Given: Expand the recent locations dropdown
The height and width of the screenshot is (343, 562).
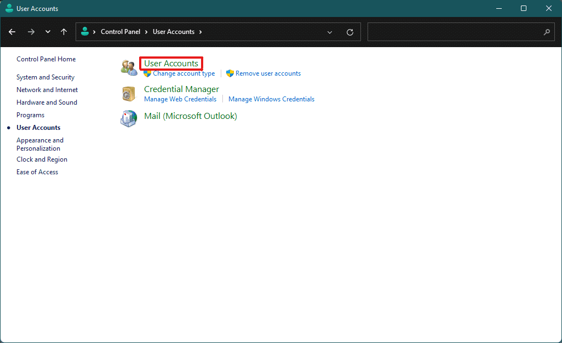Looking at the screenshot, I should pos(48,32).
